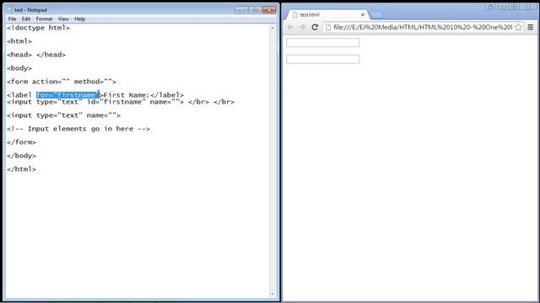Click Notepad scrollbar down arrow
Screen dimensions: 540x303
[x=273, y=294]
